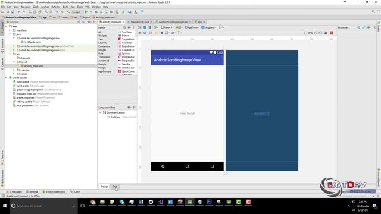Click the Pan hand icon in layout editor
This screenshot has width=381, height=214.
point(326,33)
